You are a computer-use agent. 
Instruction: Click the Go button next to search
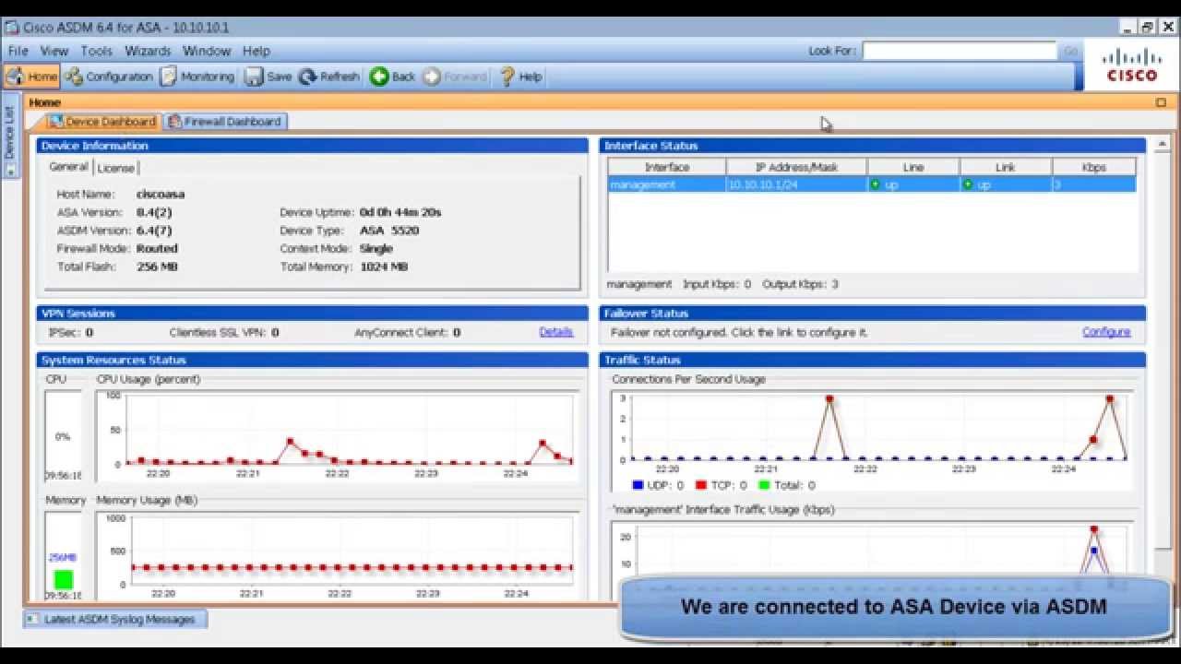tap(1070, 51)
